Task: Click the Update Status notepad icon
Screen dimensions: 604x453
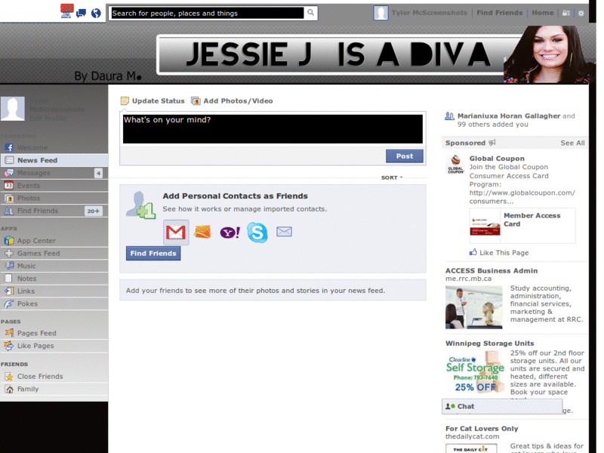Action: pos(125,101)
